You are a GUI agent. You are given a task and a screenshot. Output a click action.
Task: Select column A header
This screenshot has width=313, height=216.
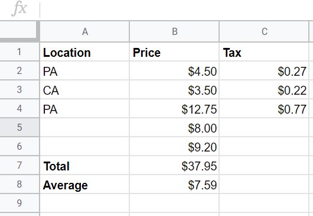[x=84, y=31]
